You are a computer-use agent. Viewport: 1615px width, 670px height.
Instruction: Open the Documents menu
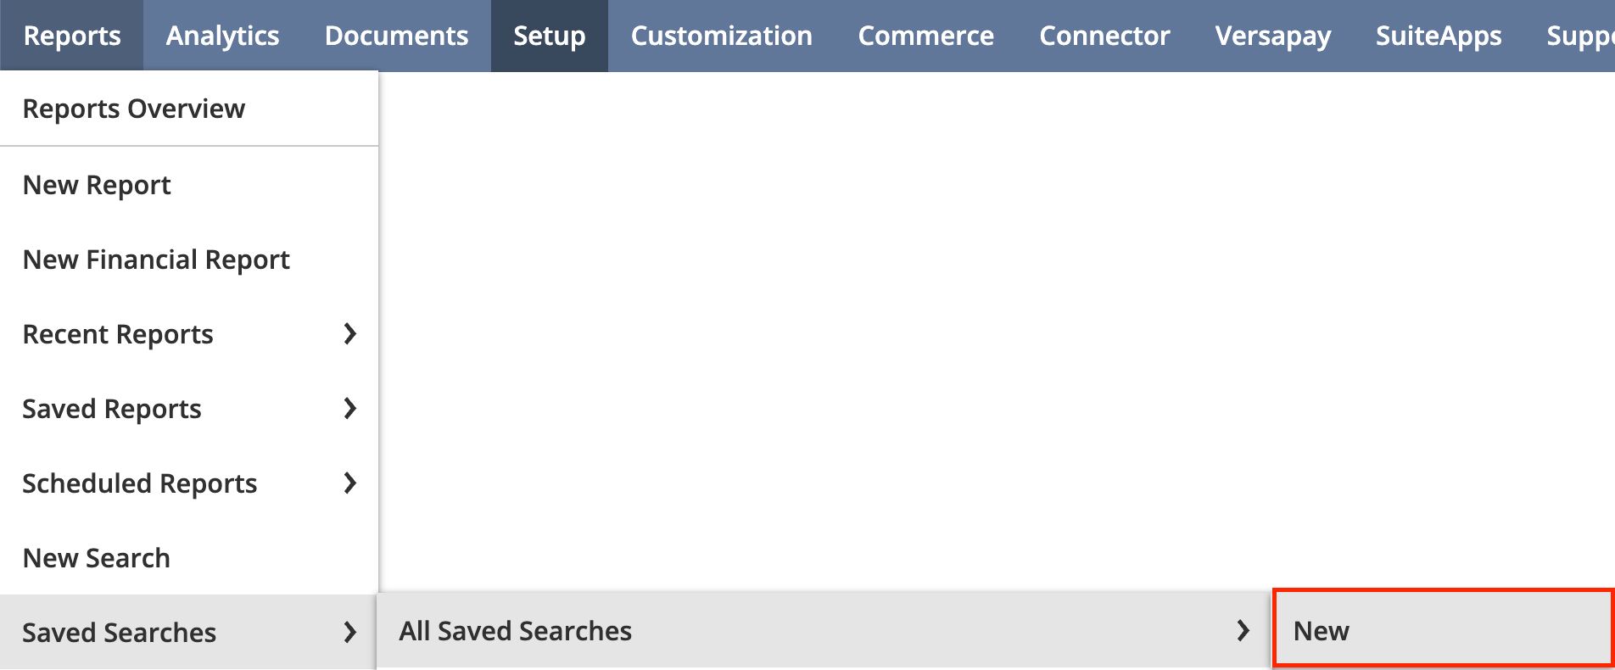(x=396, y=36)
